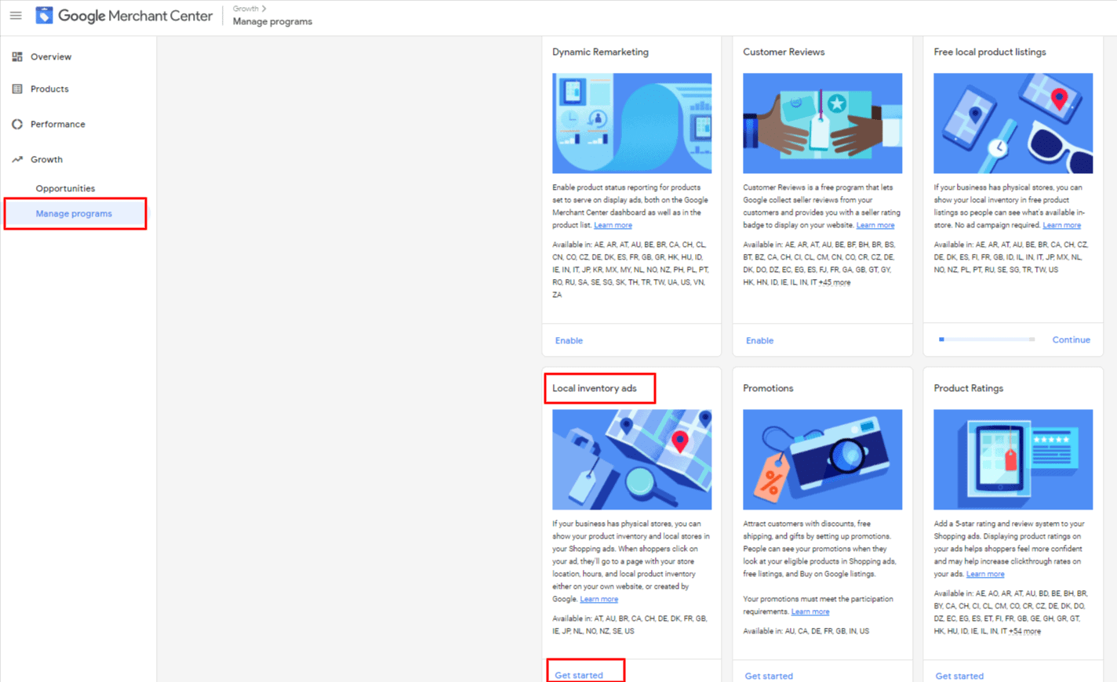The height and width of the screenshot is (682, 1117).
Task: Click the Customer Reviews card title
Action: [784, 52]
